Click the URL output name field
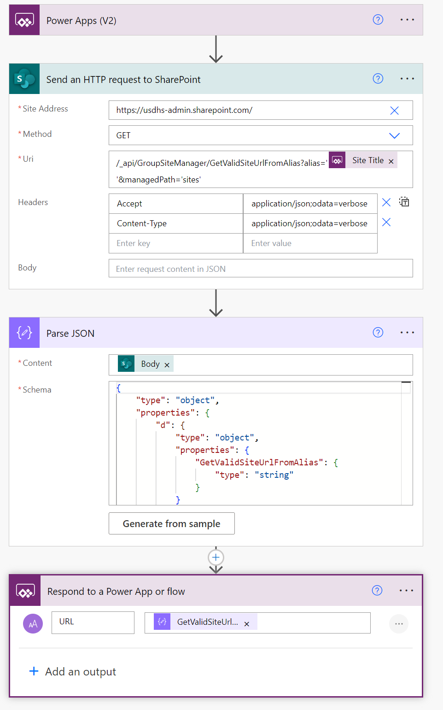The height and width of the screenshot is (710, 443). click(x=93, y=622)
